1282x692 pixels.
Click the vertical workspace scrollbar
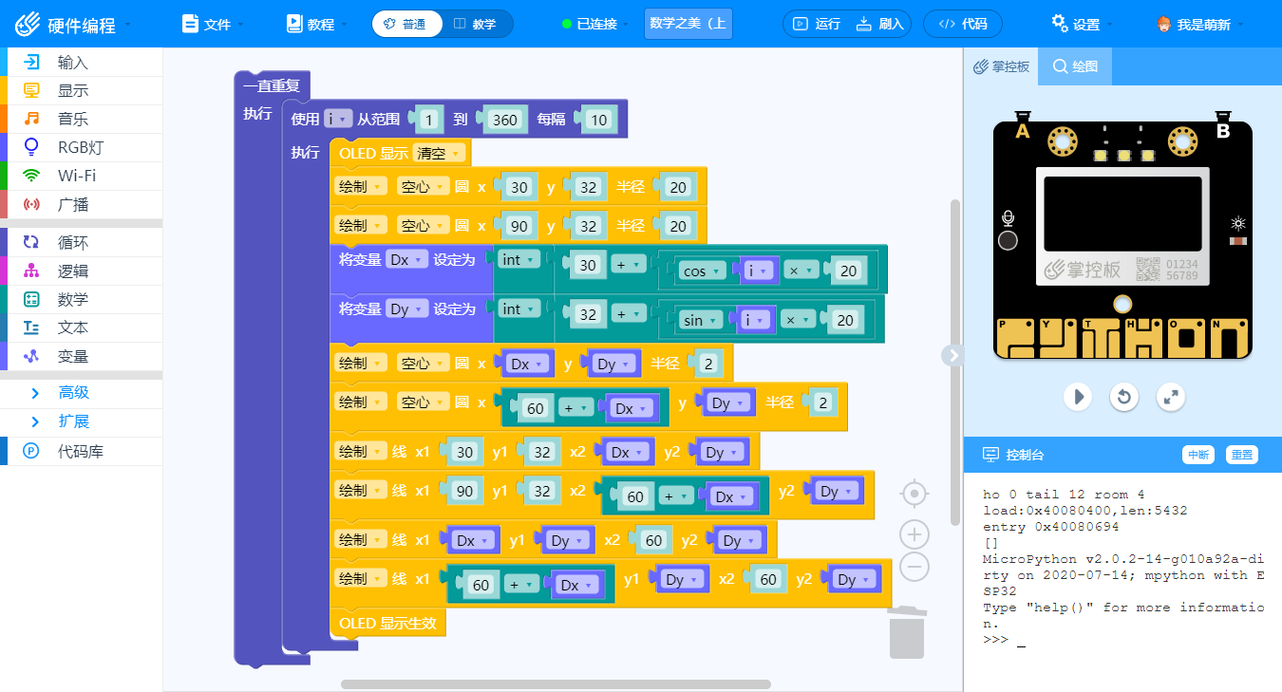coord(954,362)
